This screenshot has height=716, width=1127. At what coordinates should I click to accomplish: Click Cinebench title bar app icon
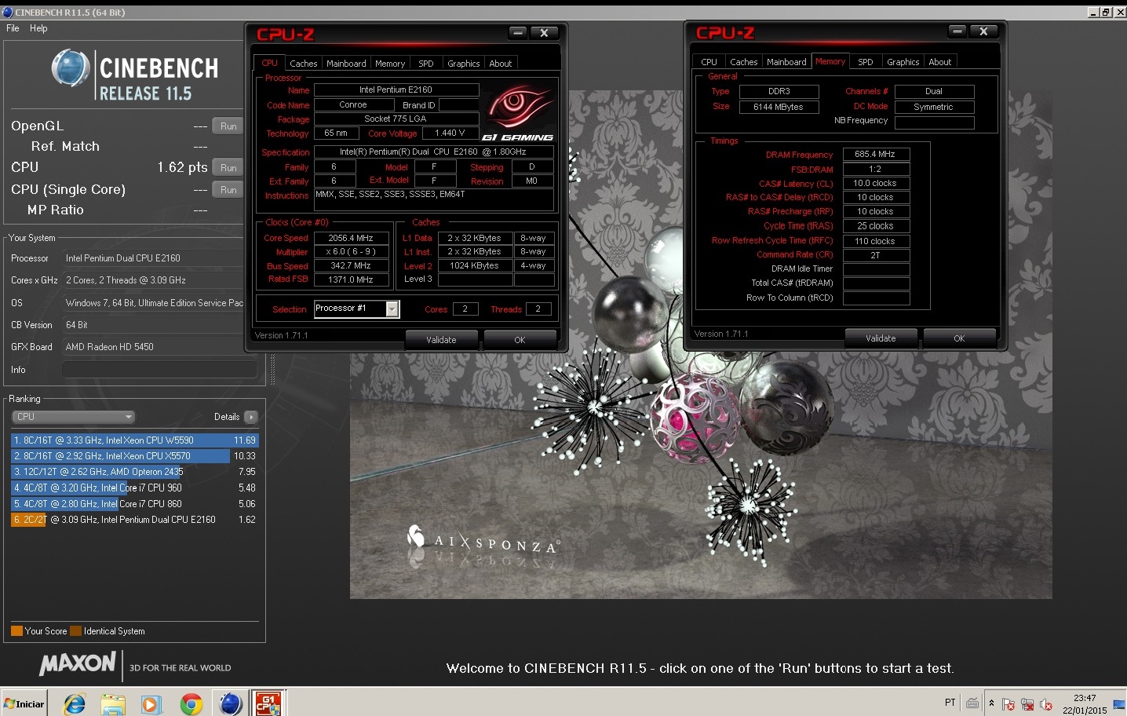[x=8, y=12]
